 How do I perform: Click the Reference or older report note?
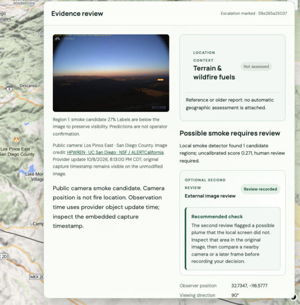(x=230, y=104)
